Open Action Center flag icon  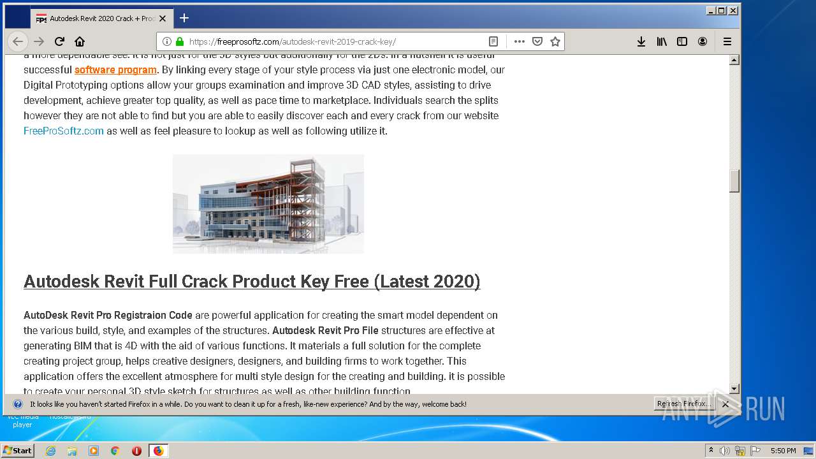[x=755, y=451]
